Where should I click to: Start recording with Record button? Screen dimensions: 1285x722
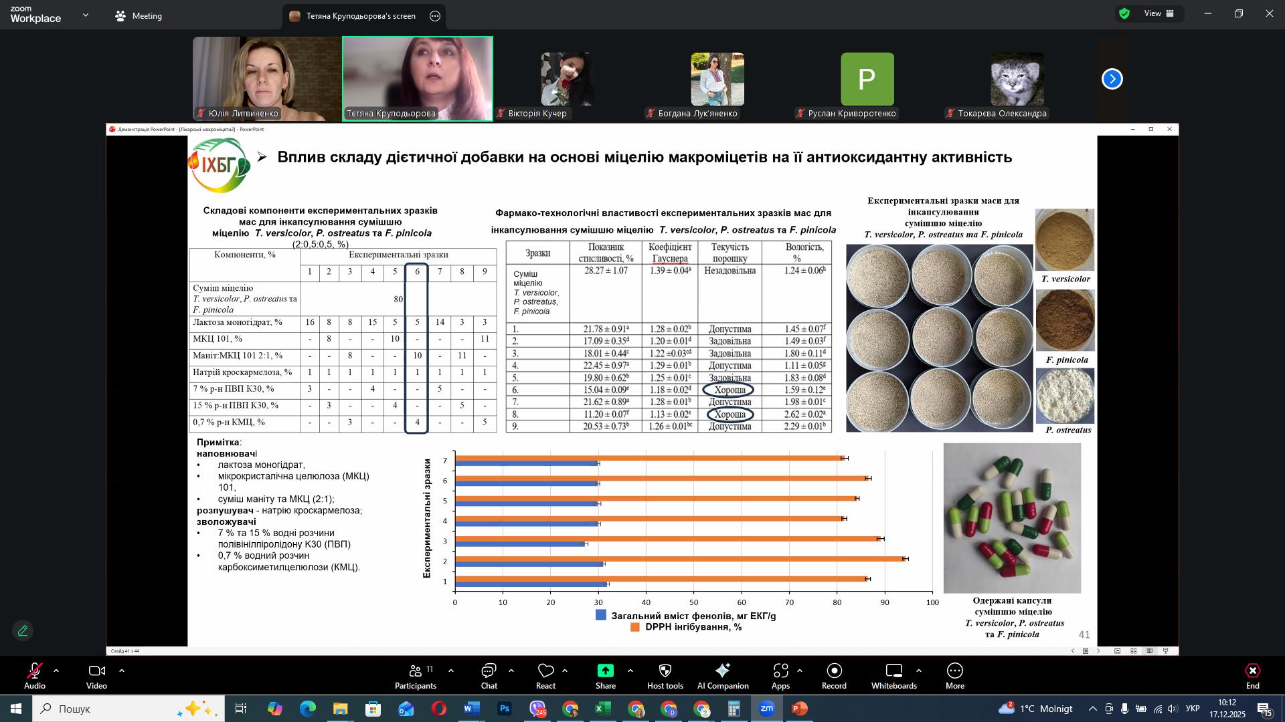point(834,676)
